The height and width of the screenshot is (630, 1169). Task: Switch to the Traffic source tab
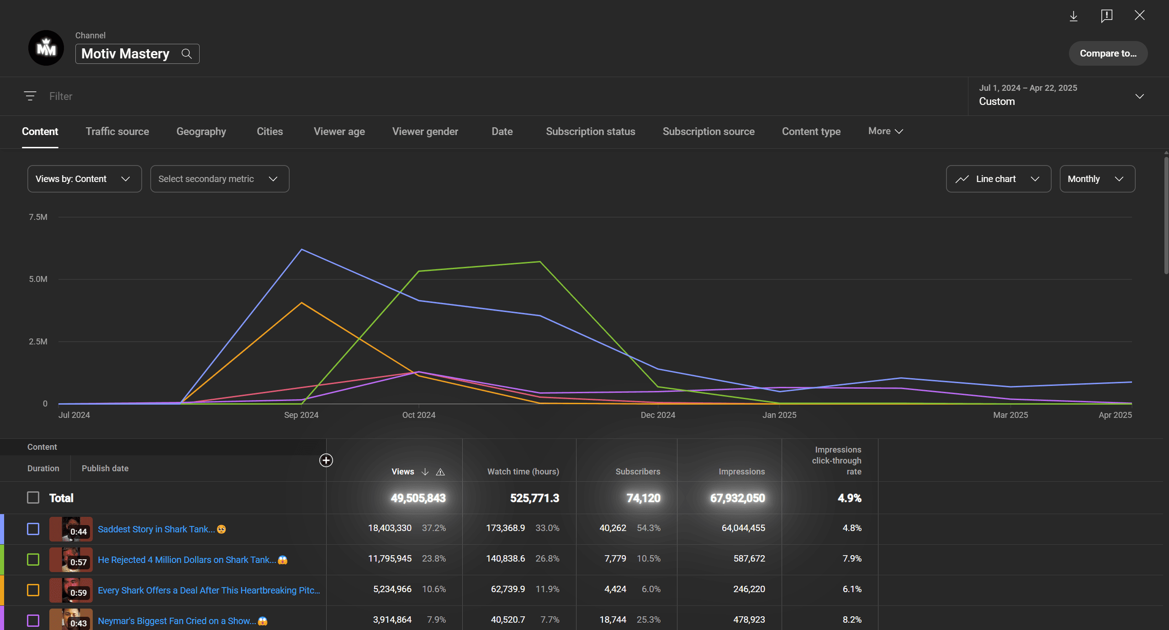click(x=117, y=131)
